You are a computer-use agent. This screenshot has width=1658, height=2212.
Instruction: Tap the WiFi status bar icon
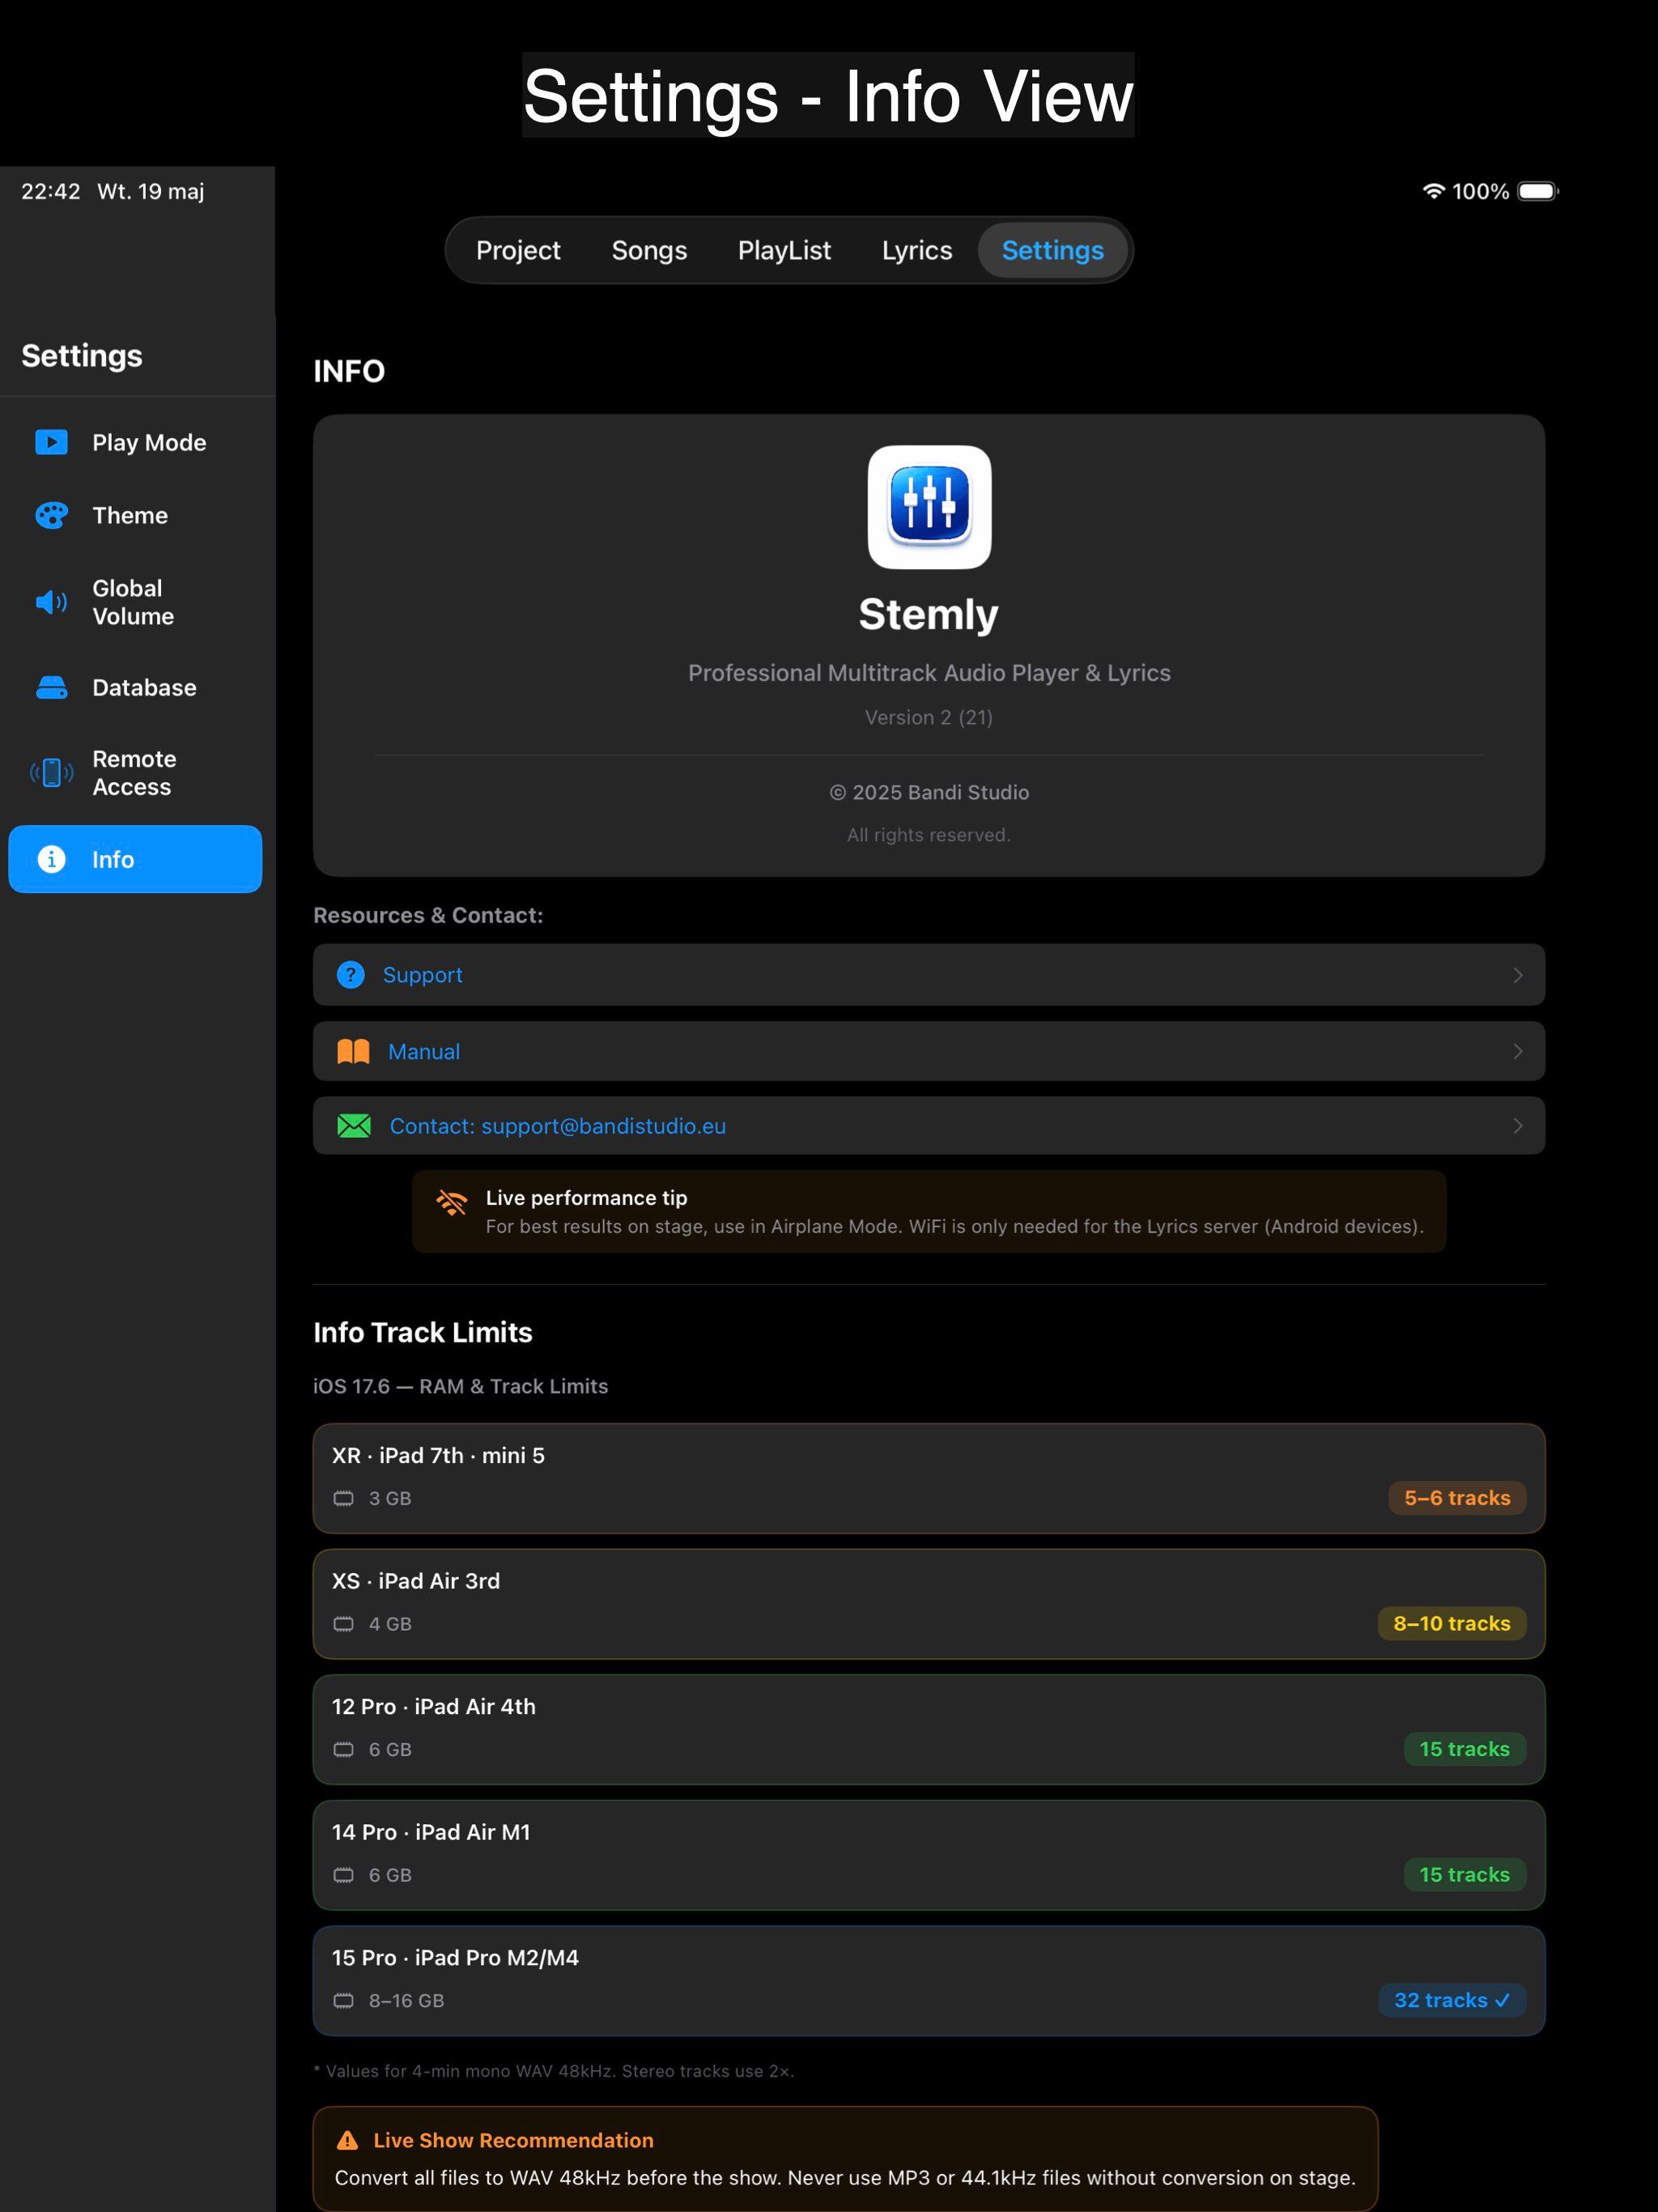pyautogui.click(x=1433, y=191)
